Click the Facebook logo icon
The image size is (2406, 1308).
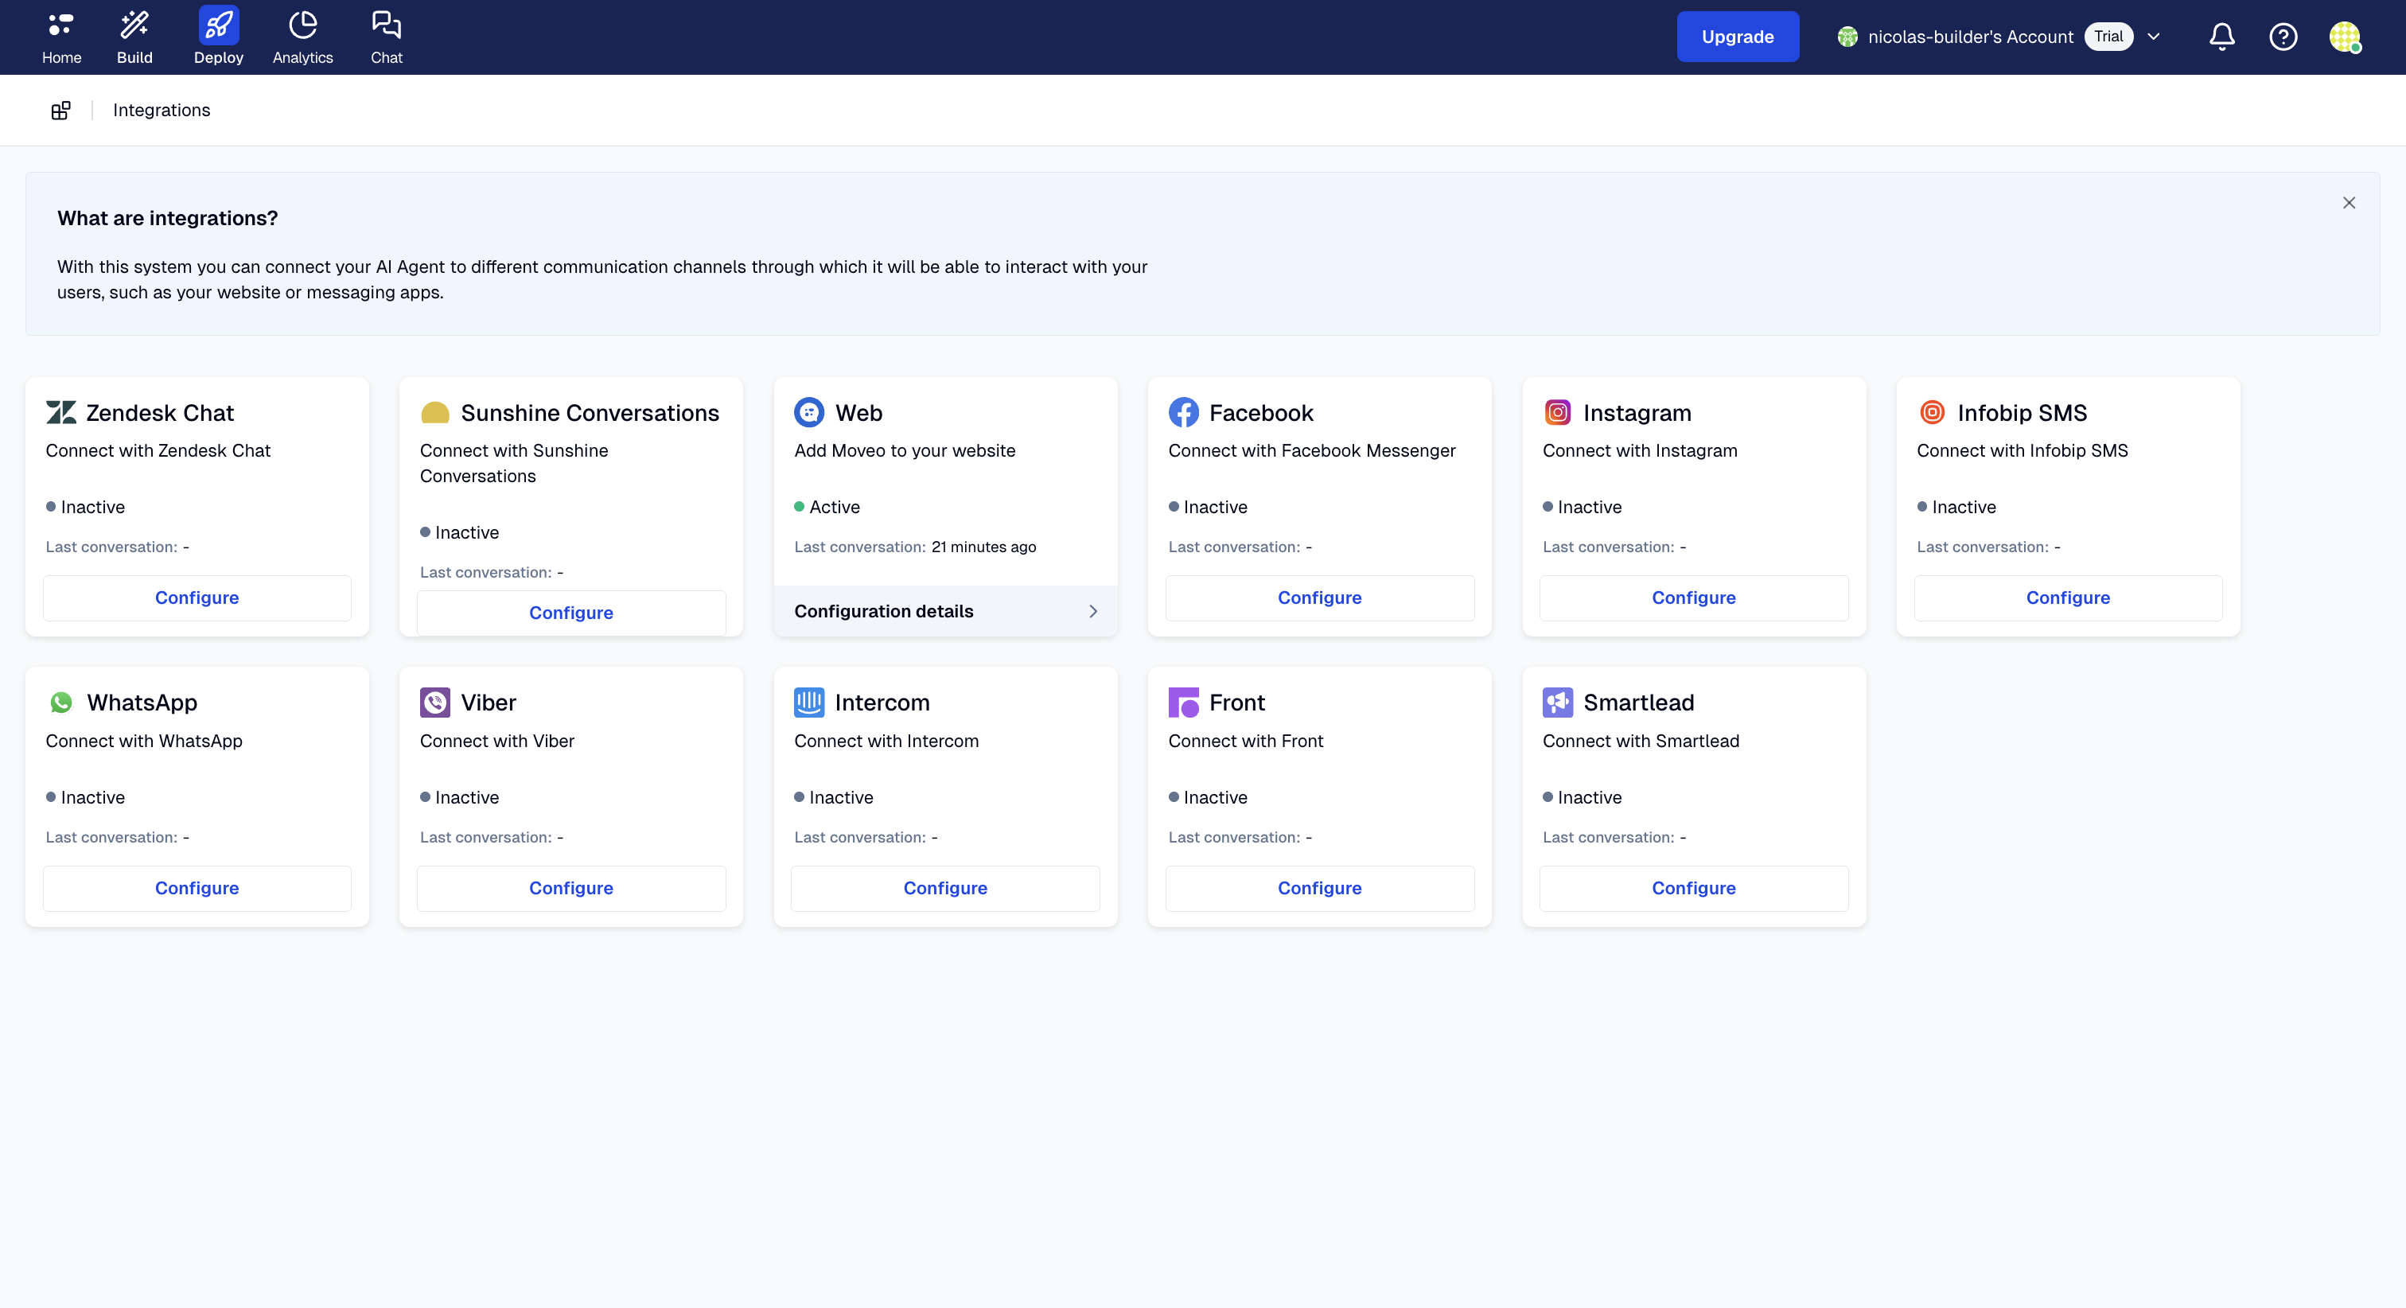click(1183, 412)
